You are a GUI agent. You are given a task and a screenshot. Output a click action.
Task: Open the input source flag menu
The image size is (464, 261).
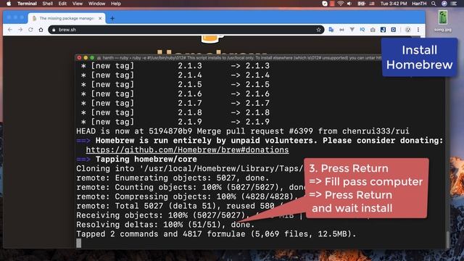tap(372, 4)
